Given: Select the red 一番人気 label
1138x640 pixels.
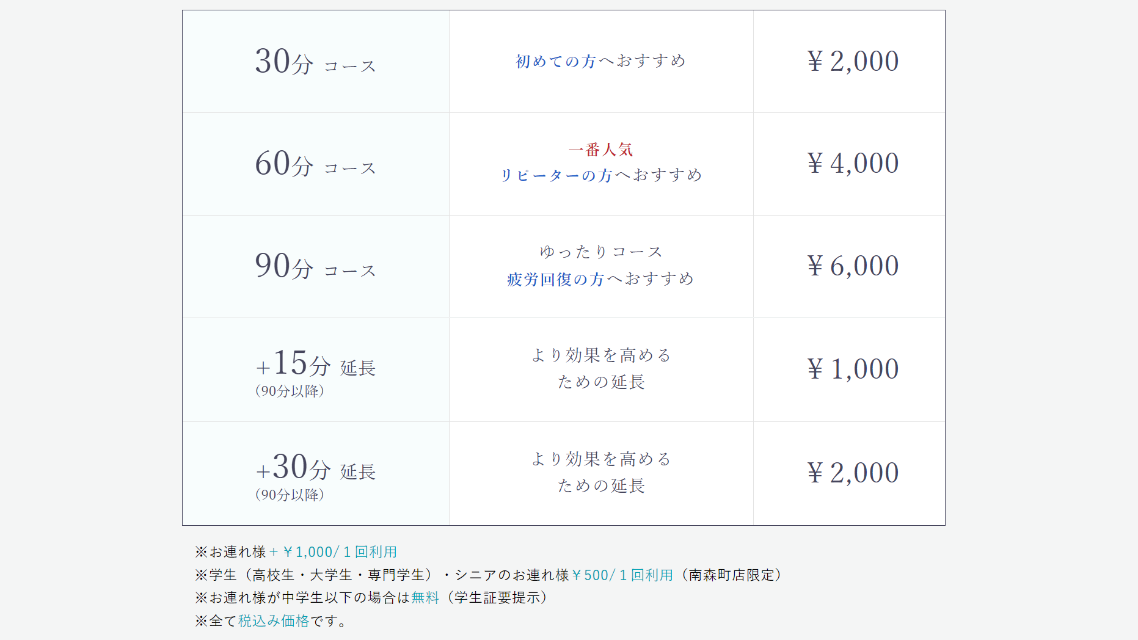Looking at the screenshot, I should click(600, 150).
